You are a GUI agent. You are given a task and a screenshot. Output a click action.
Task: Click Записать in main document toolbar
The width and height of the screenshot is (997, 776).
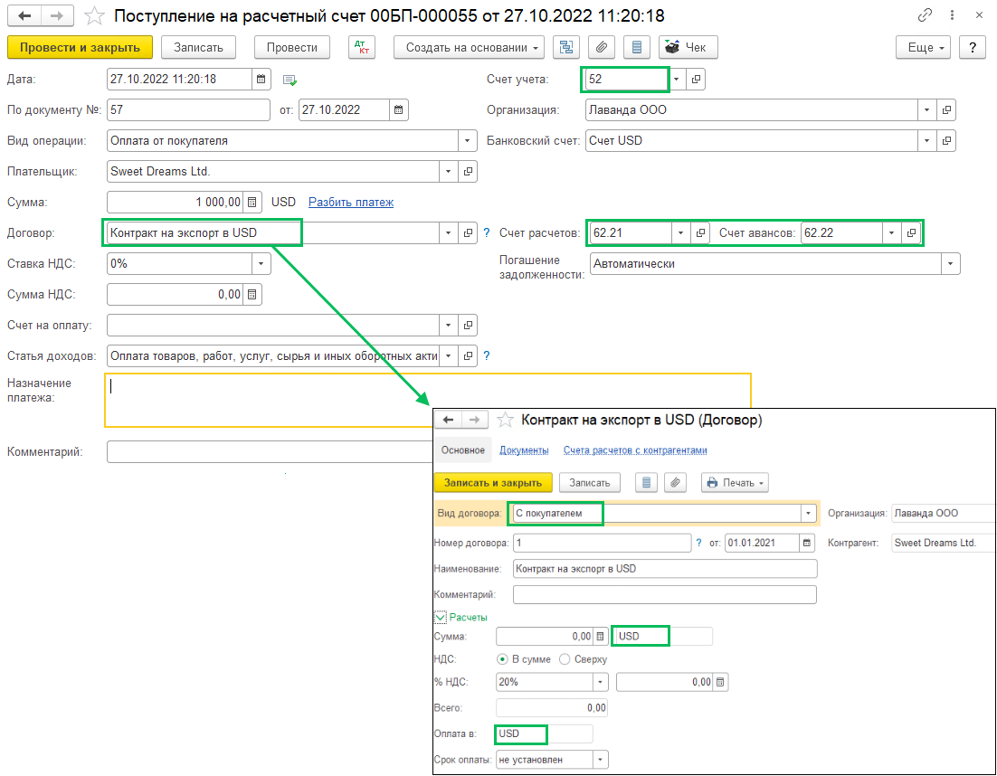click(198, 47)
